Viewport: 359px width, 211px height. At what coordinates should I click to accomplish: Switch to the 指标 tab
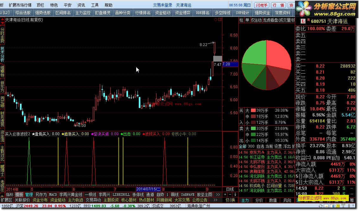10,195
